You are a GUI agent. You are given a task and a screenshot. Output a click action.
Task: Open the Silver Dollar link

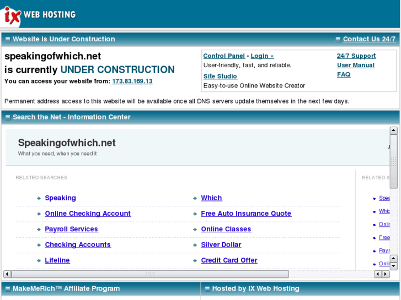pos(221,244)
